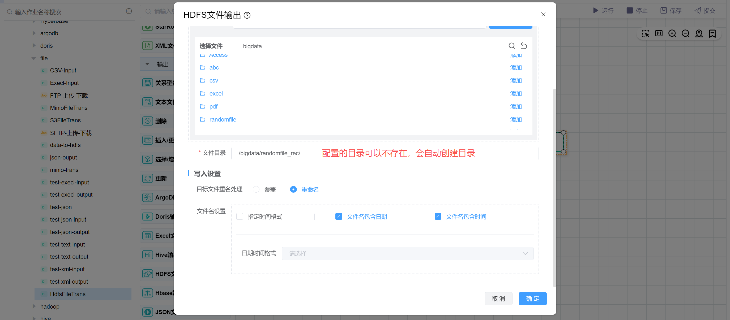730x320 pixels.
Task: Click zoom-out icon on canvas toolbar
Action: pyautogui.click(x=685, y=34)
